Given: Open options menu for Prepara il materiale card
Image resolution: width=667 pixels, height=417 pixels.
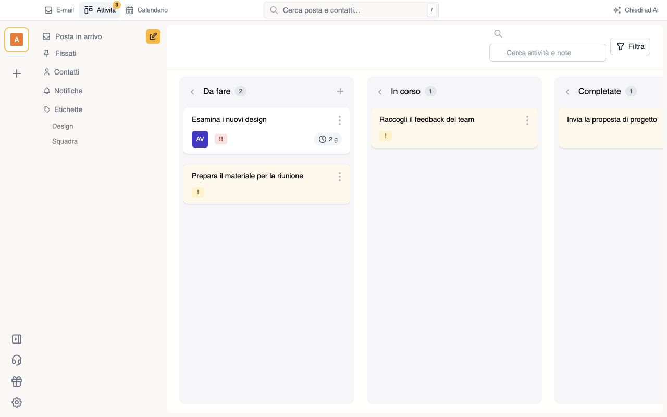Looking at the screenshot, I should pyautogui.click(x=340, y=177).
